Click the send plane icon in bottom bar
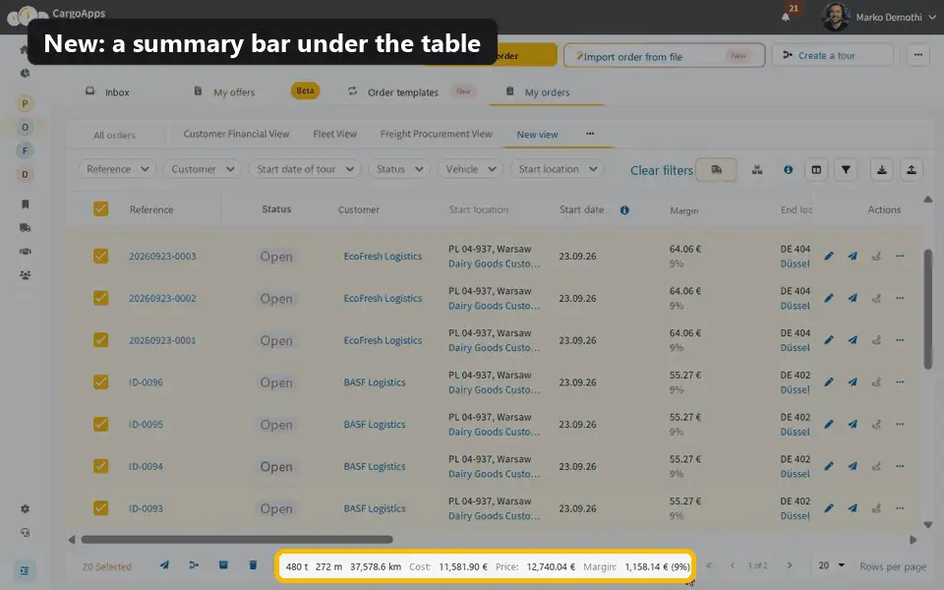Image resolution: width=944 pixels, height=590 pixels. point(164,564)
